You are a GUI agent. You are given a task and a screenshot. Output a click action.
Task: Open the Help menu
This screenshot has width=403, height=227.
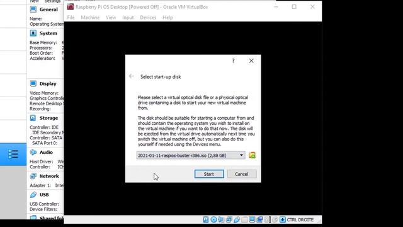pos(167,18)
